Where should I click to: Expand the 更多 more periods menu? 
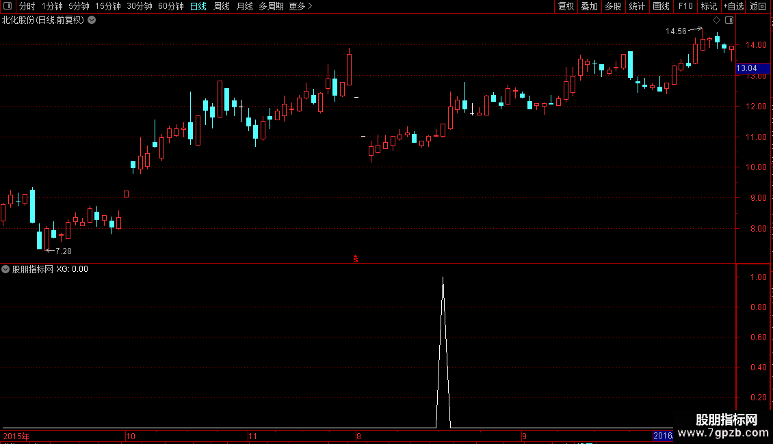coord(300,6)
